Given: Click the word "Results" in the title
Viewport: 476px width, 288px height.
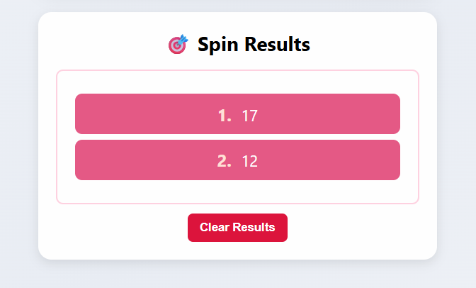Looking at the screenshot, I should point(277,45).
